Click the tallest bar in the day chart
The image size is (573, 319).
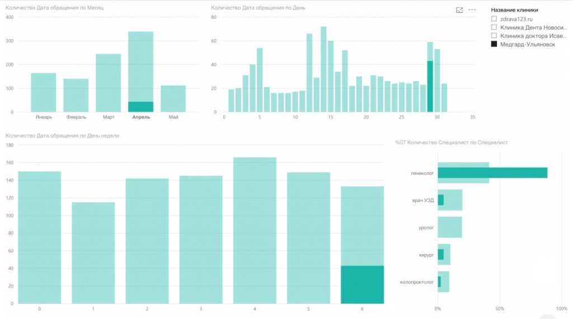[323, 69]
